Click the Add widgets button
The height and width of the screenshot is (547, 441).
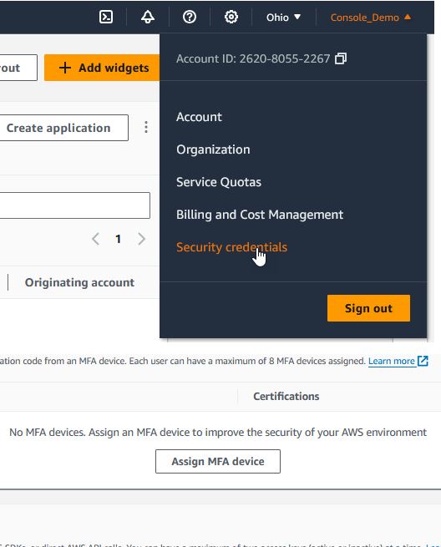(x=102, y=68)
